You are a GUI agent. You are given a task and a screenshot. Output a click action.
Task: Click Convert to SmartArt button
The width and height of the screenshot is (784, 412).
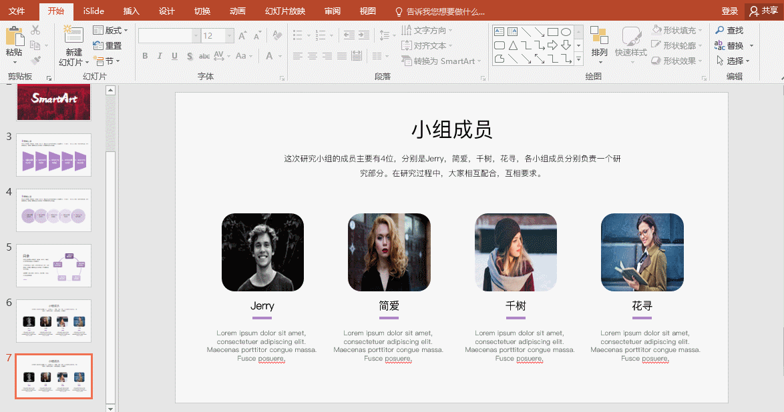(441, 61)
